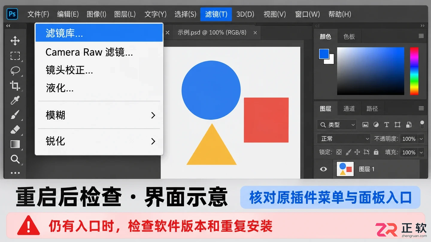Toggle the layer filtering on/off switch

(422, 124)
